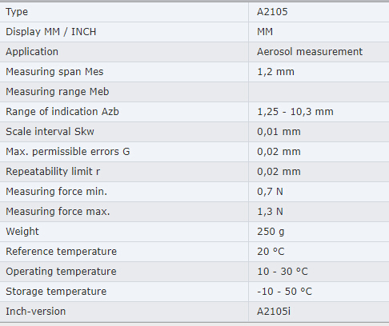Click the Measuring span Mes label
The height and width of the screenshot is (326, 389).
[x=54, y=72]
